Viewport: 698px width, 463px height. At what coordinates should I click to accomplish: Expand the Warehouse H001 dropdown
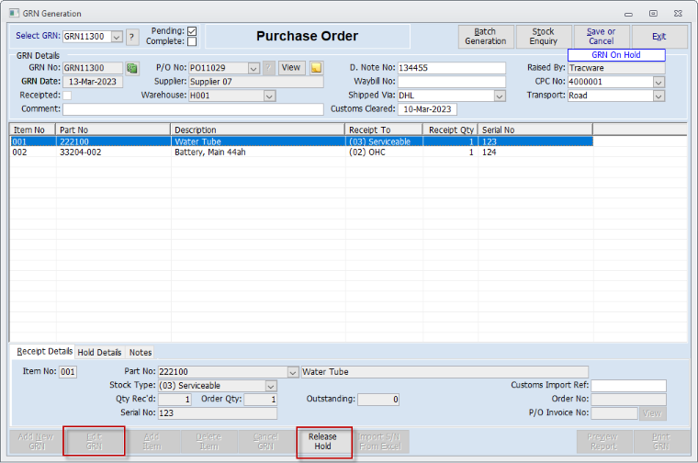coord(269,96)
